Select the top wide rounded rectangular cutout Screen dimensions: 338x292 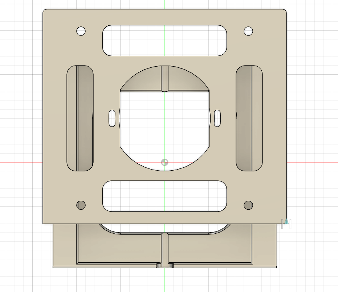click(x=165, y=41)
